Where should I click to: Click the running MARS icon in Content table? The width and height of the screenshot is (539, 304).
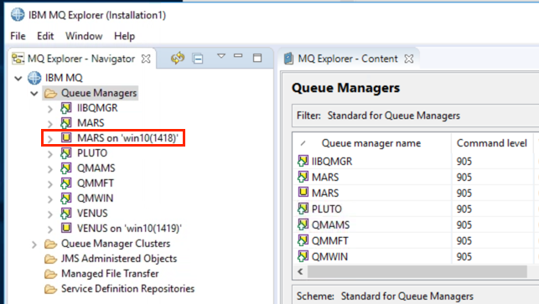303,177
